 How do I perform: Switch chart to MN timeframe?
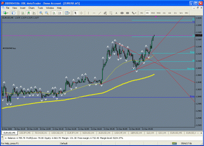pos(186,13)
